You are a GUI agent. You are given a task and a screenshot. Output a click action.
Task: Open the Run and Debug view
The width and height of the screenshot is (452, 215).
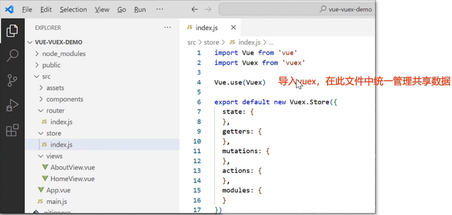tap(12, 105)
